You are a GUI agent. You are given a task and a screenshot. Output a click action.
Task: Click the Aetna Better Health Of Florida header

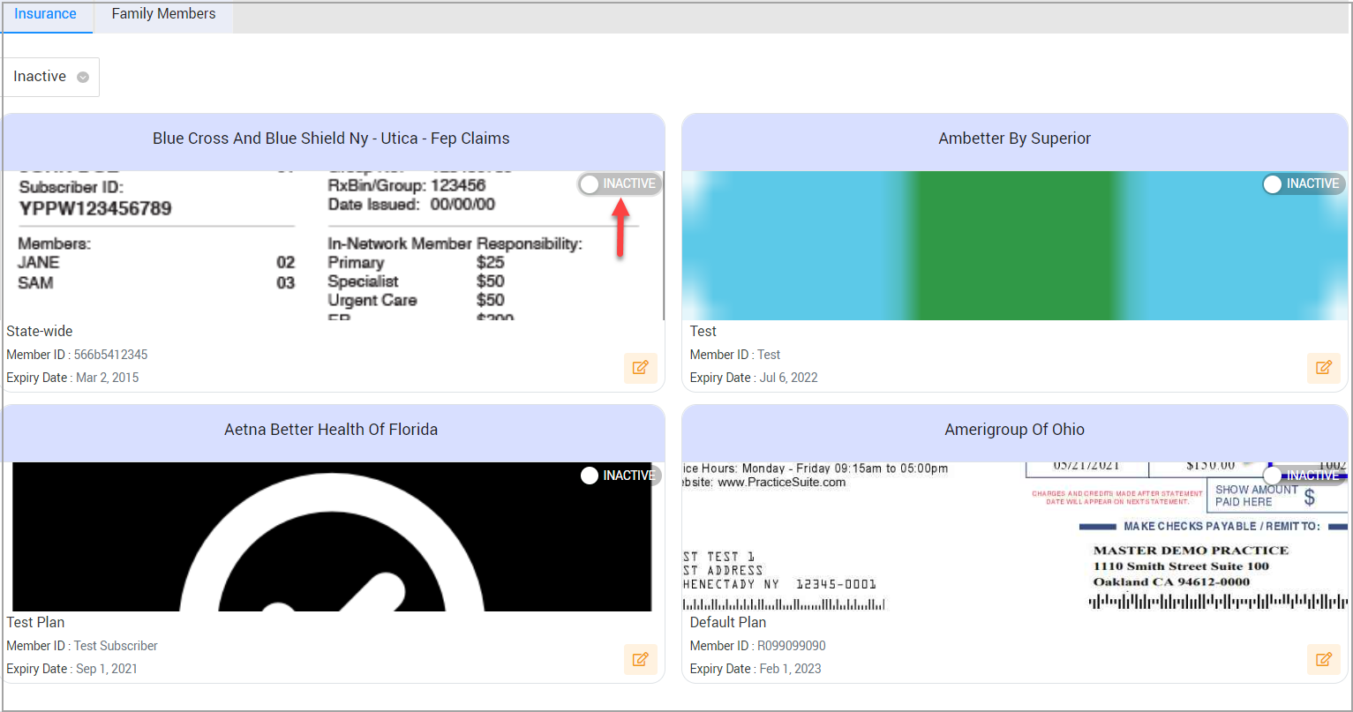331,430
